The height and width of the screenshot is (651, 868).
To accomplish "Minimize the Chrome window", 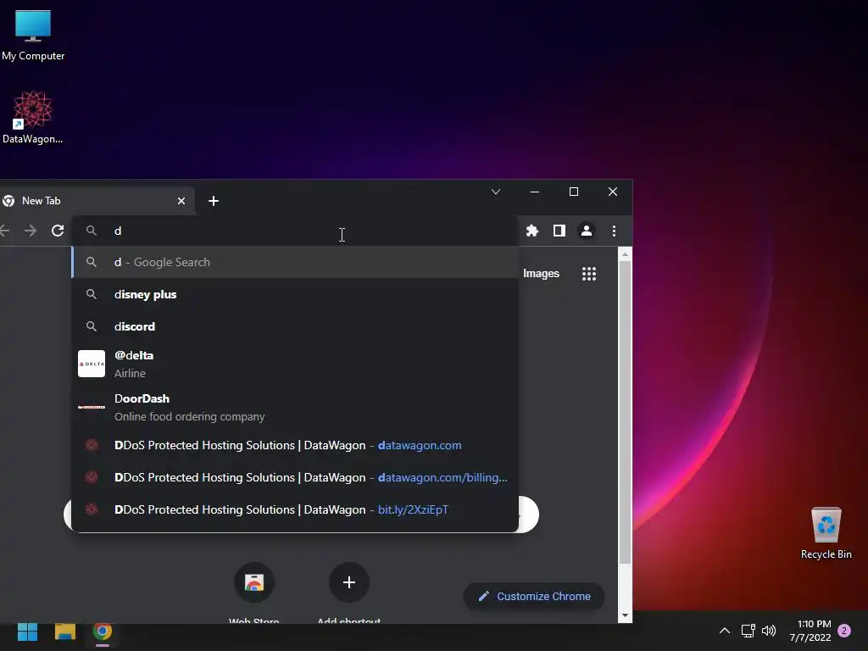I will tap(534, 192).
